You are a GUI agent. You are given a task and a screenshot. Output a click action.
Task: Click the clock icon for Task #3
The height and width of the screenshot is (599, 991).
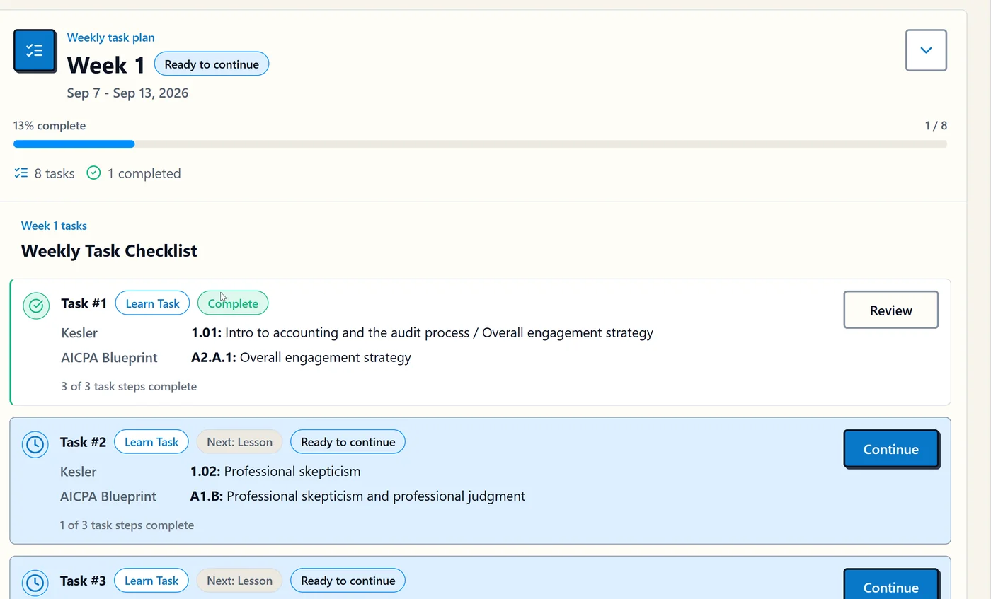(35, 583)
